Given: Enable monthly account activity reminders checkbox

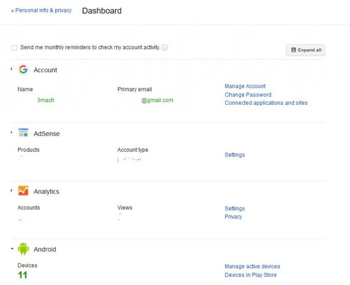Looking at the screenshot, I should tap(14, 48).
